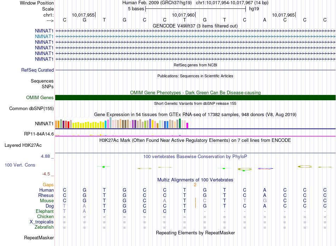This screenshot has width=336, height=246.
Task: Open the Layered H3K27Ac track label
Action: click(23, 145)
